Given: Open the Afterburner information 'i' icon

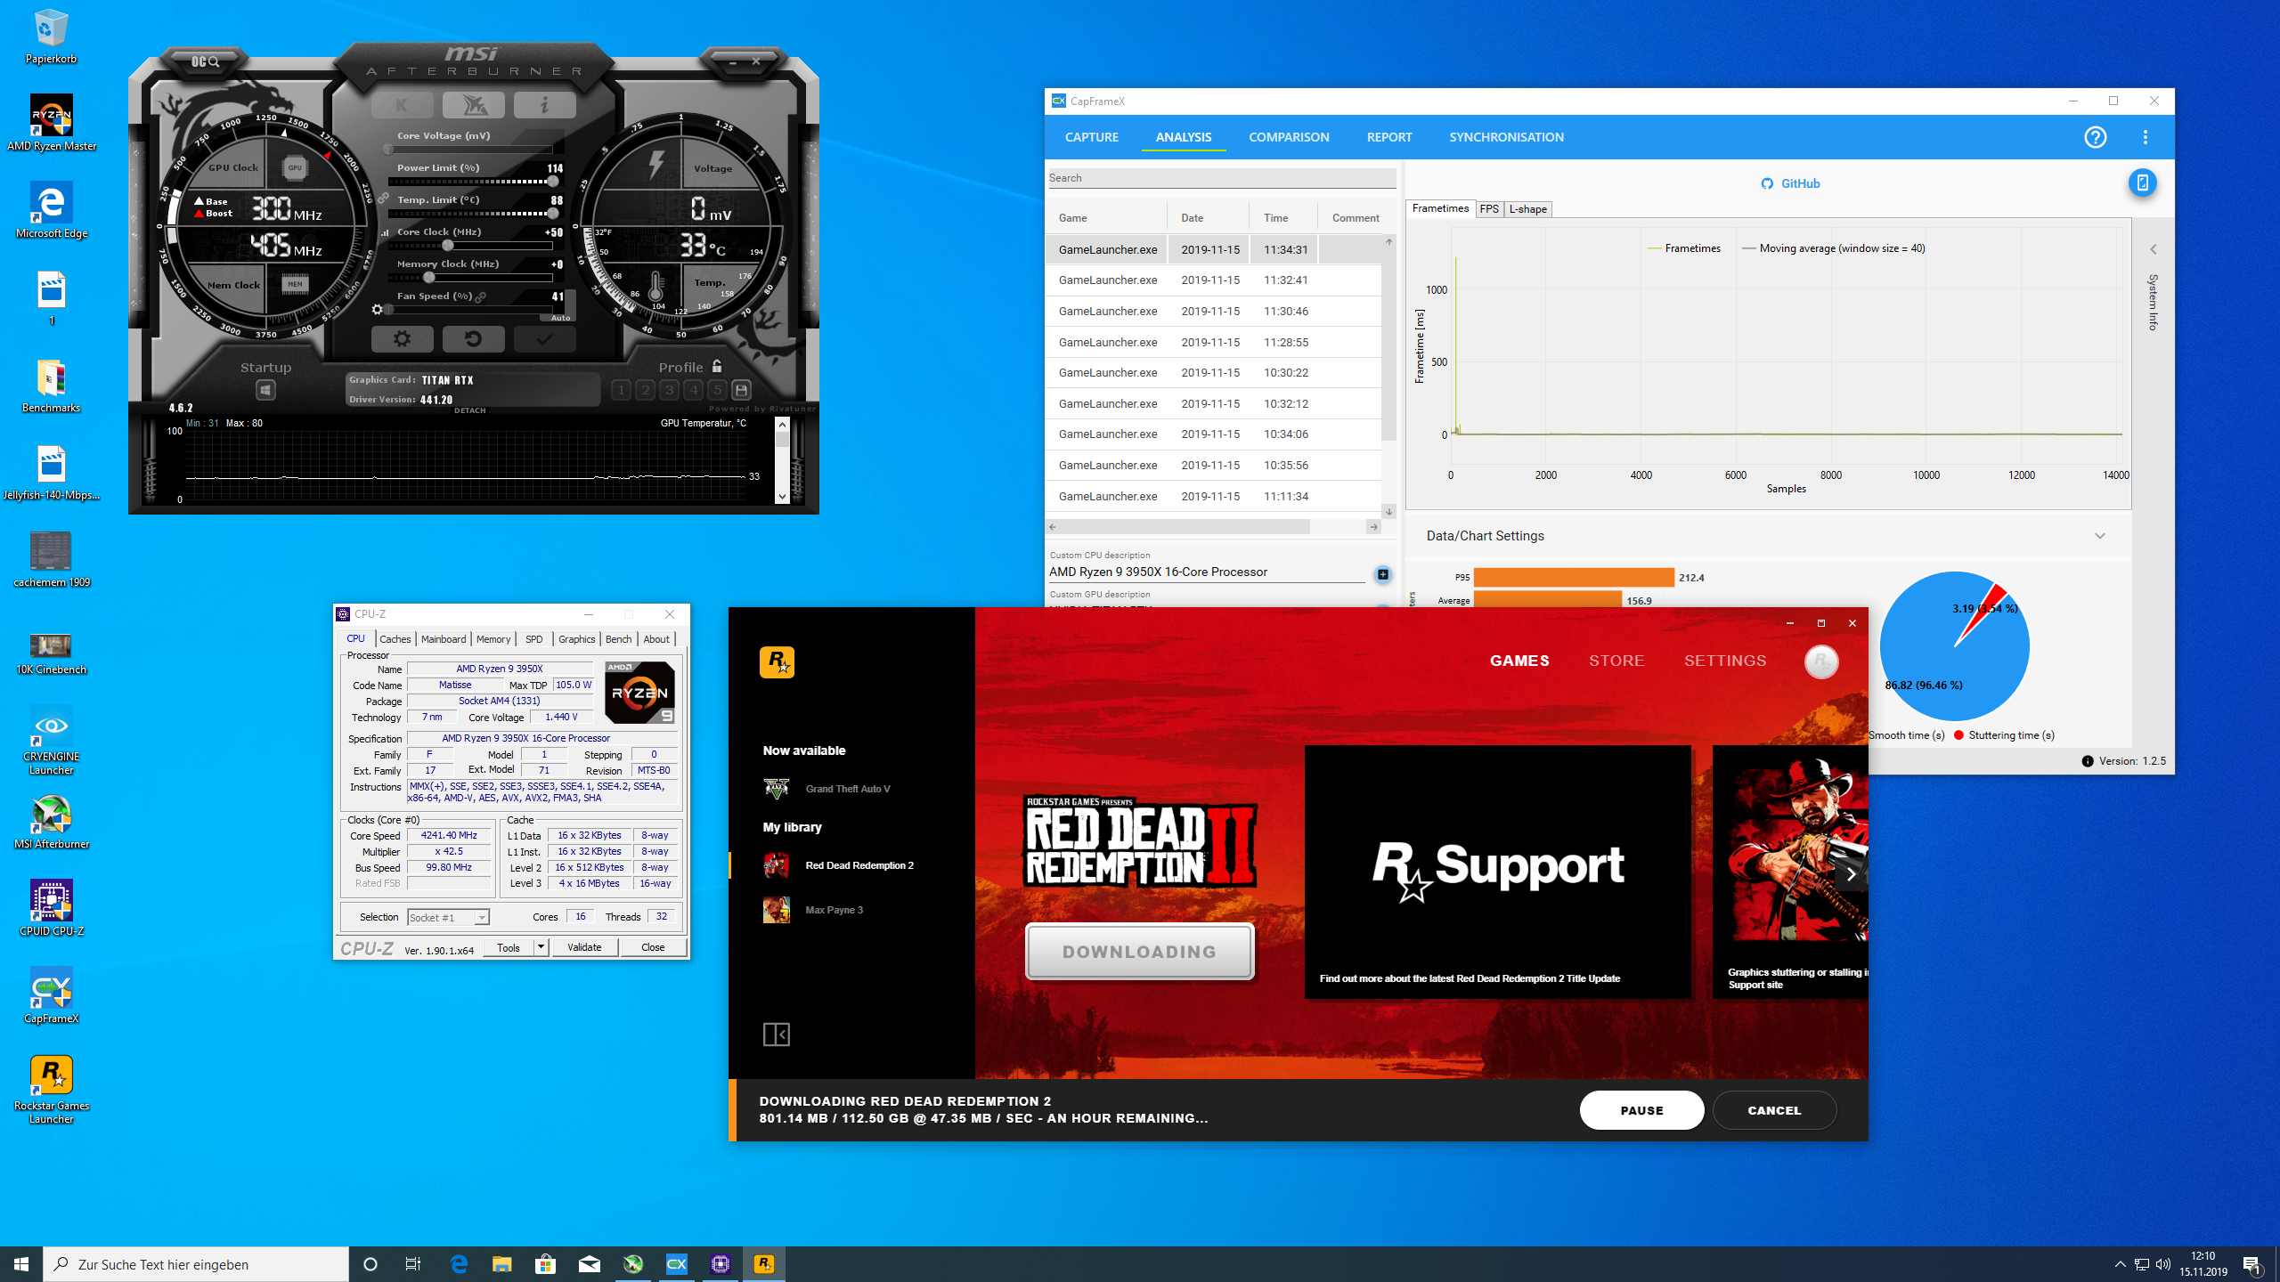Looking at the screenshot, I should click(544, 104).
